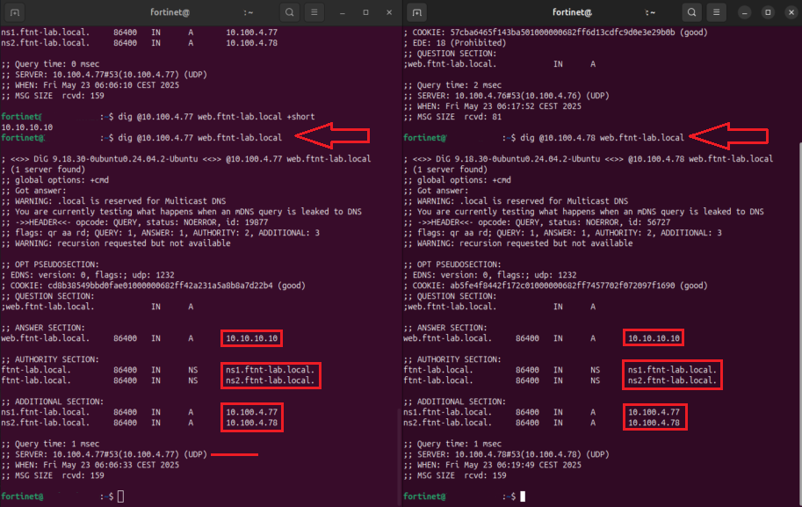Image resolution: width=802 pixels, height=507 pixels.
Task: Click 'WHEN: Fri May 23 06:17:52' line
Action: [x=492, y=106]
